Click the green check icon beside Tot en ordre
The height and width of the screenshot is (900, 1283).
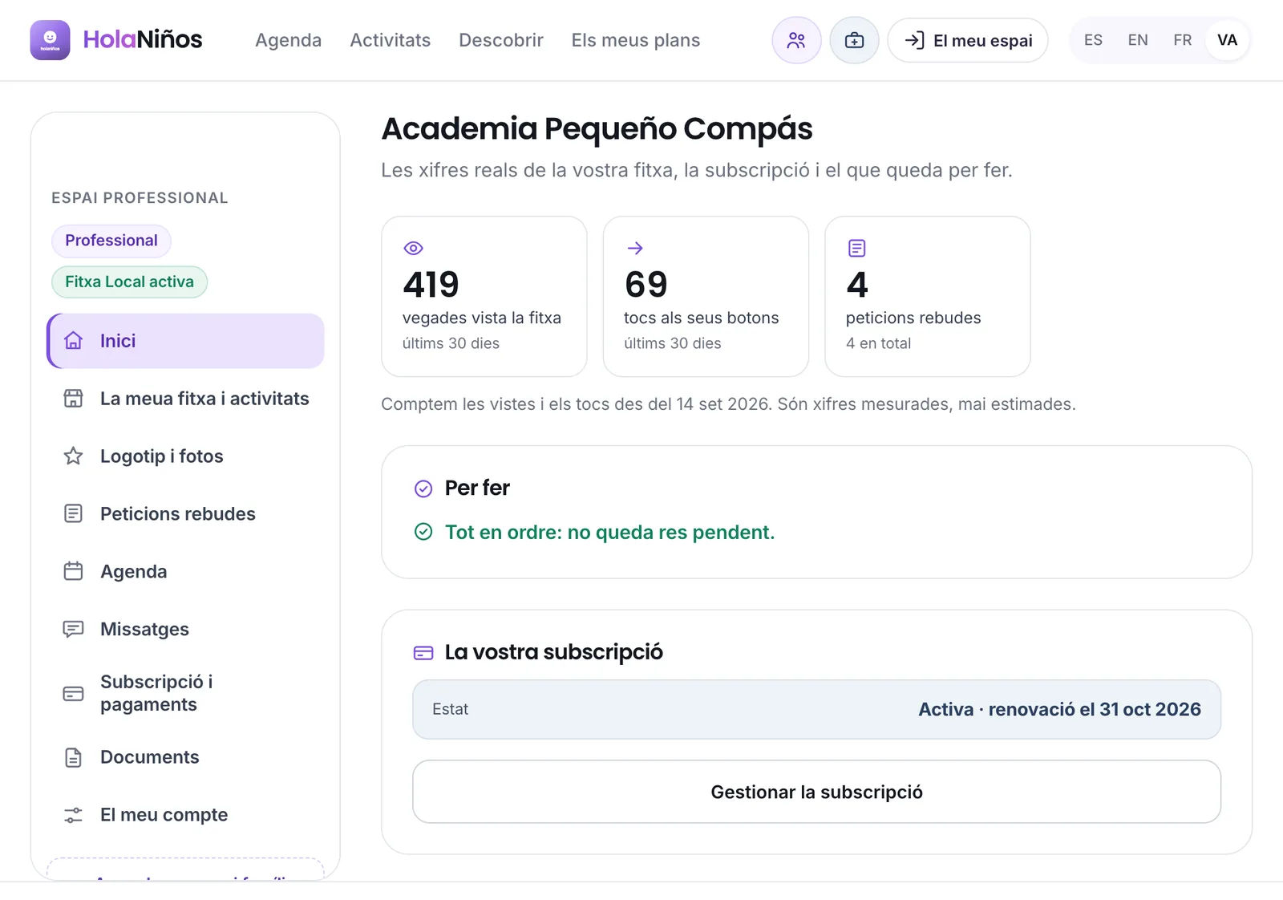point(423,532)
